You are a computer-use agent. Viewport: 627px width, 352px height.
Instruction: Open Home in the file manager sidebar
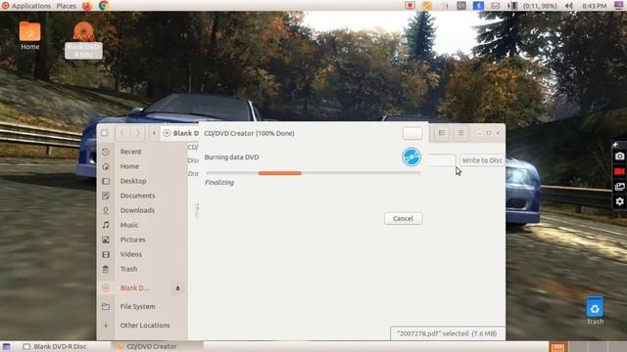(129, 166)
